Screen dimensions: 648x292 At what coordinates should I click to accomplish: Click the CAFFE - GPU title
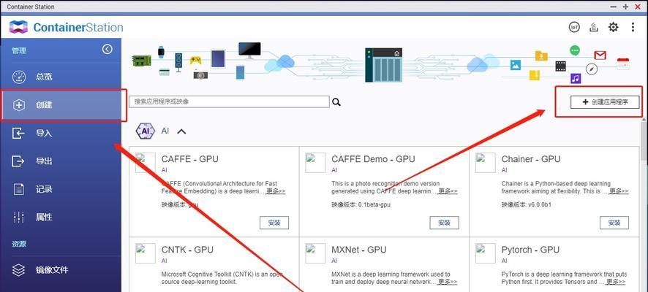tap(189, 159)
